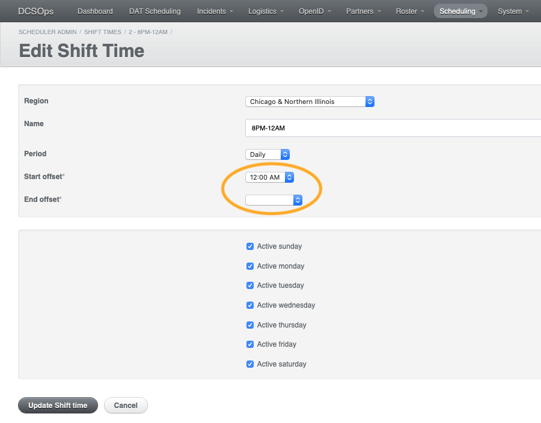Toggle the Active monday checkbox
Viewport: 541px width, 423px height.
(x=250, y=266)
